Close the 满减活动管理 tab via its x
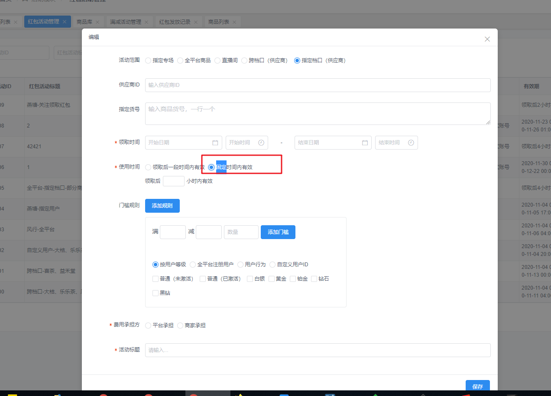Screen dimensions: 551x396 click(x=146, y=22)
